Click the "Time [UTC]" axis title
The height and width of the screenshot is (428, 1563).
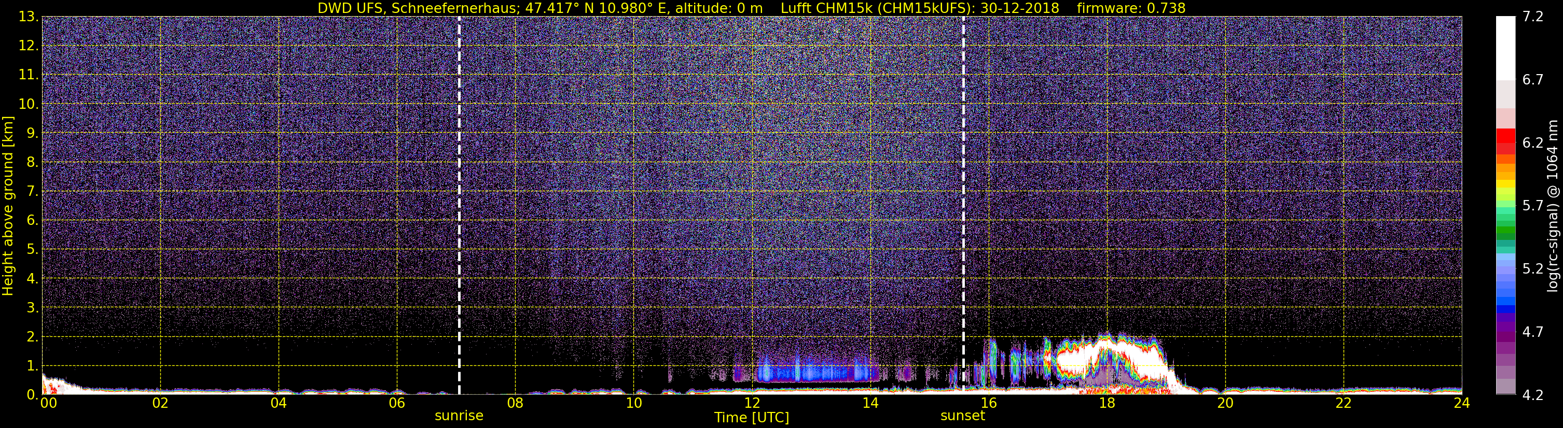pos(752,418)
